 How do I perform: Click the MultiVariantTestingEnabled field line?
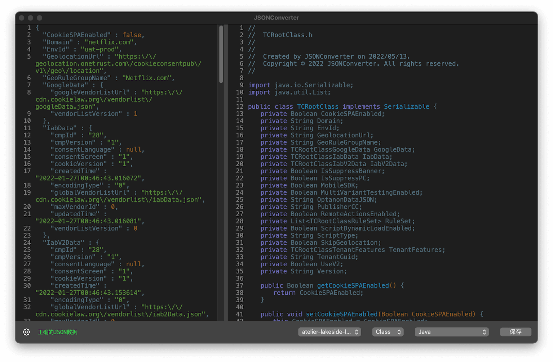342,193
